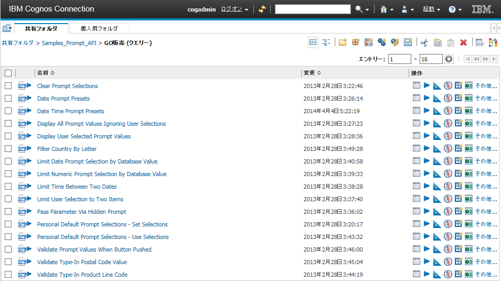Screen dimensions: 501x283
Task: Click Samples_Prompt_API in the breadcrumb
Action: (69, 43)
